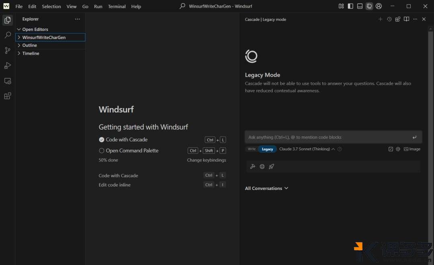This screenshot has height=265, width=434.
Task: Open the Edit menu
Action: click(32, 6)
